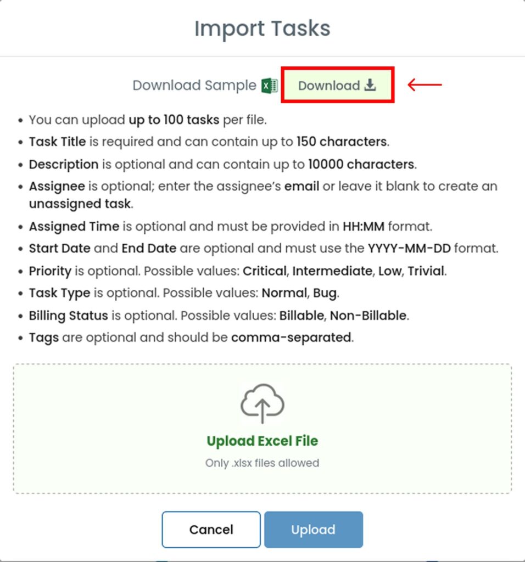Click the Start Date and End Date line
525x562 pixels.
[x=264, y=248]
